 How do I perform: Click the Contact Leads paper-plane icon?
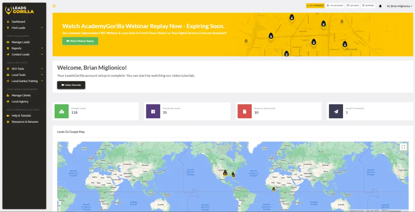pyautogui.click(x=8, y=55)
